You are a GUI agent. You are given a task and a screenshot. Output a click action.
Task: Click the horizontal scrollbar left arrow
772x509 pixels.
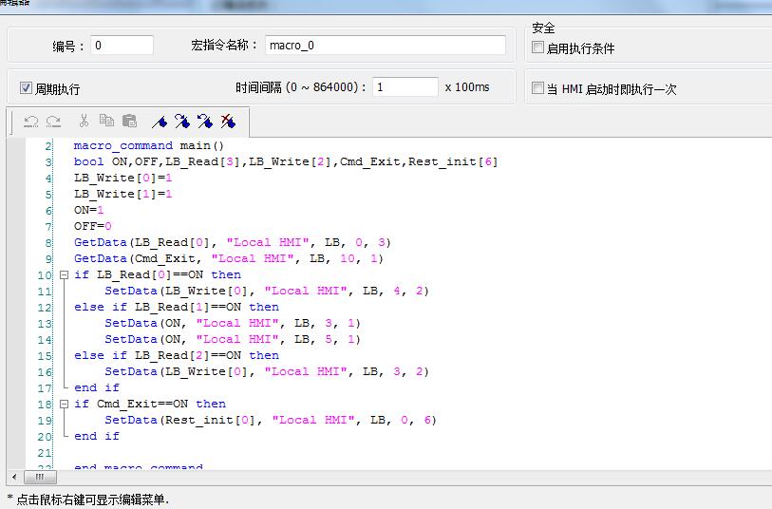click(14, 477)
